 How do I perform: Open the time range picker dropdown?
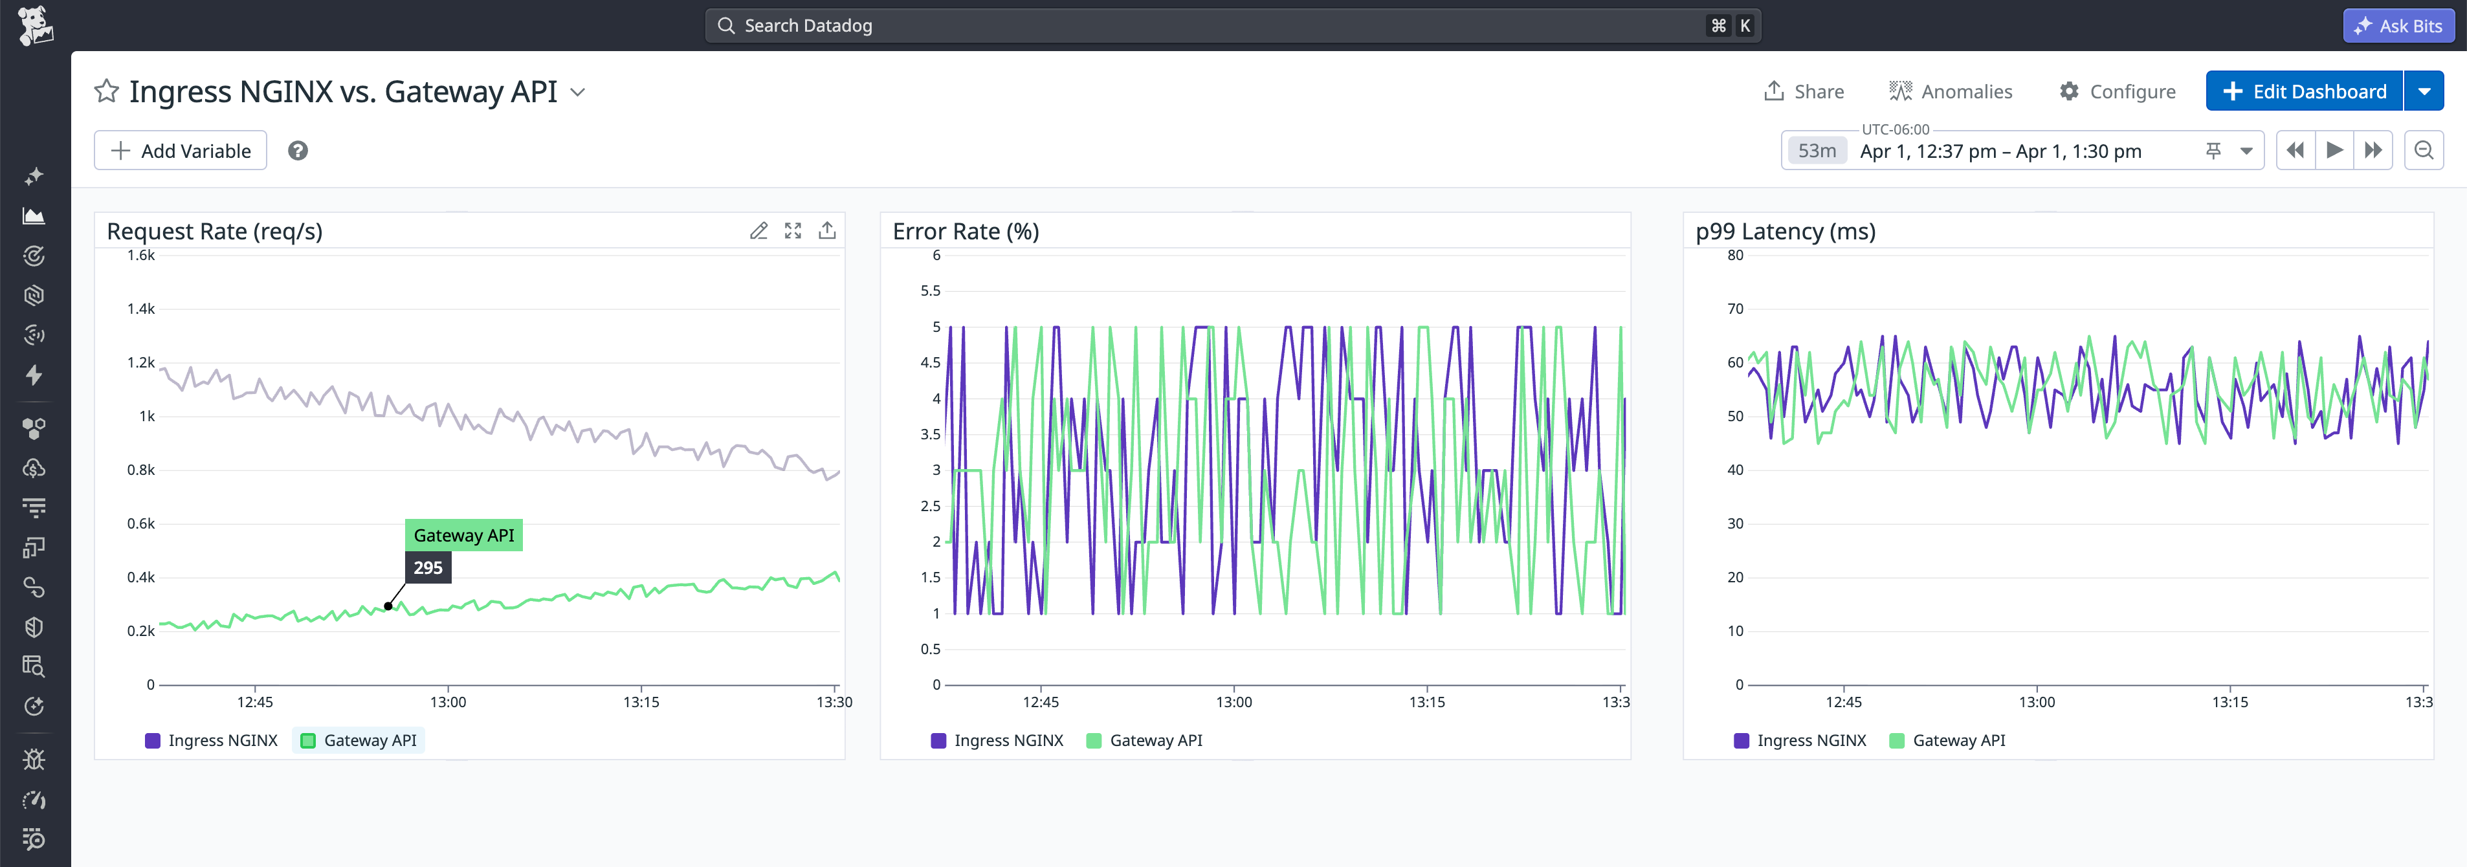coord(2246,150)
